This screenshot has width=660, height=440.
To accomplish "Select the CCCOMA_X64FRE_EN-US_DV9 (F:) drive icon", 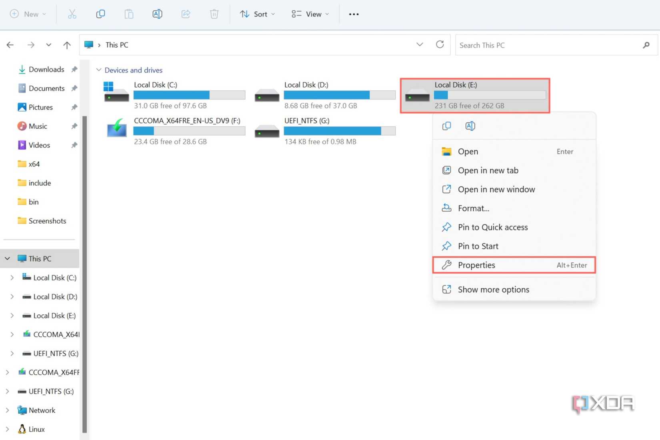I will pos(116,128).
